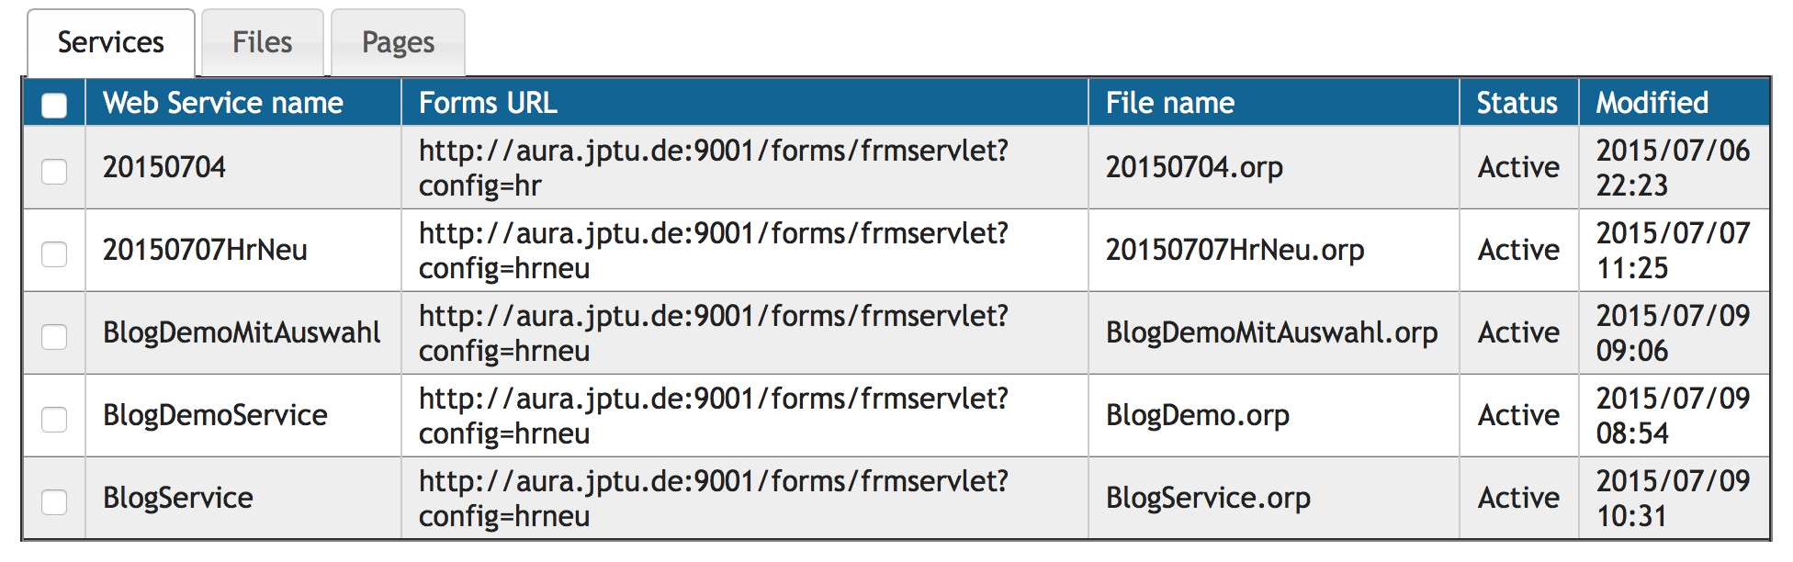Sort by Web Service name column
Image resolution: width=1793 pixels, height=562 pixels.
[x=223, y=103]
